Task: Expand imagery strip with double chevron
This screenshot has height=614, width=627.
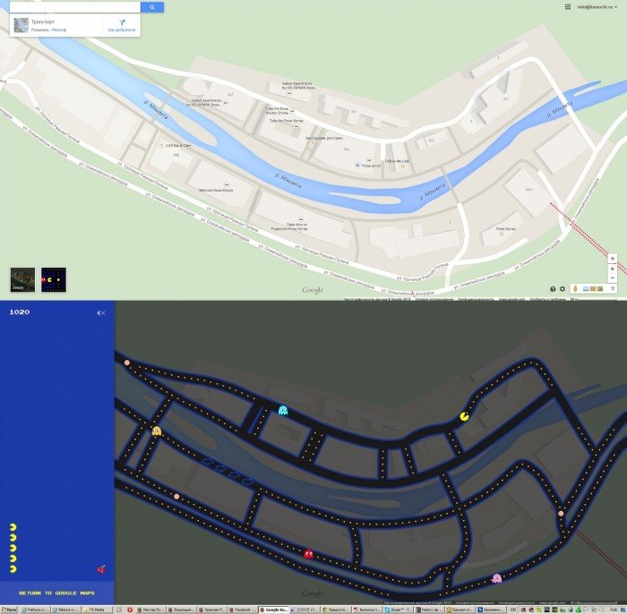Action: click(x=612, y=288)
